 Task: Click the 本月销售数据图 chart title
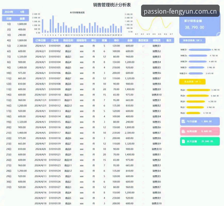pyautogui.click(x=77, y=13)
